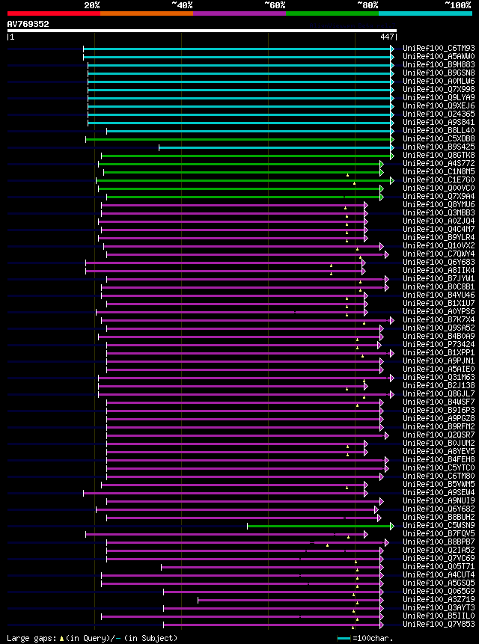The width and height of the screenshot is (479, 644).
Task: Click the cyan alignment bar of UniRef100_B9S425
Action: coord(275,147)
